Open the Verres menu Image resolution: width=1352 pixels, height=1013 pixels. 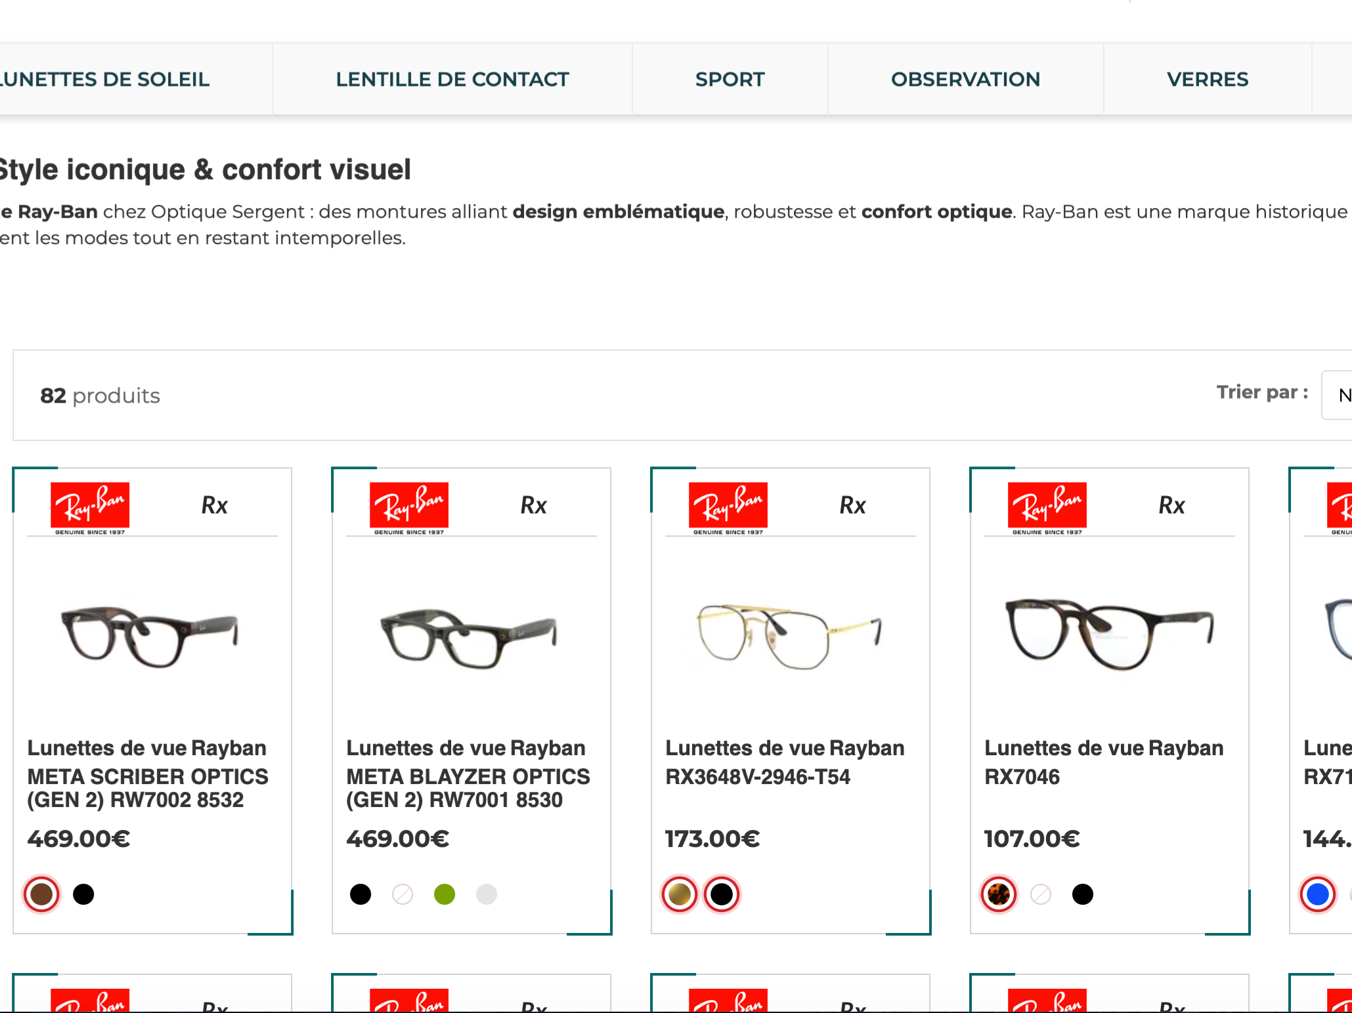click(1208, 79)
